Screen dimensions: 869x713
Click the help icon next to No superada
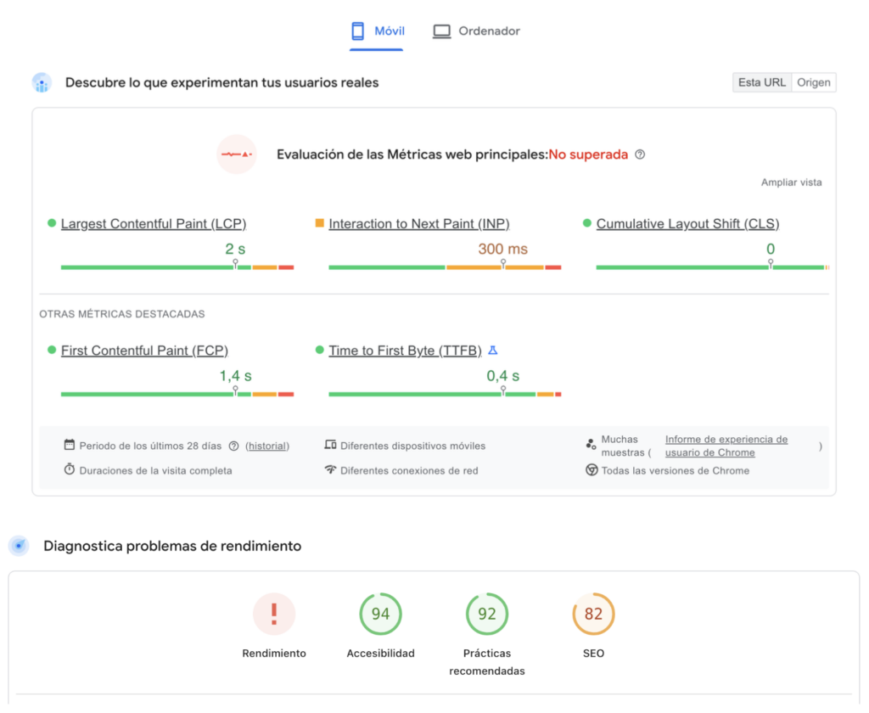[x=640, y=154]
